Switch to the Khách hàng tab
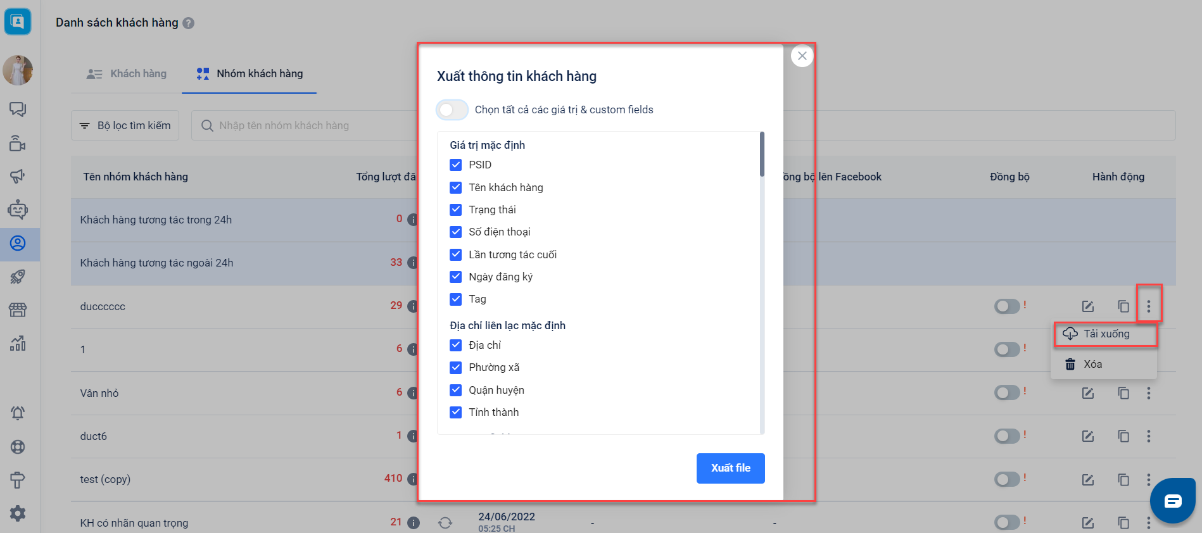The image size is (1202, 533). click(x=127, y=74)
